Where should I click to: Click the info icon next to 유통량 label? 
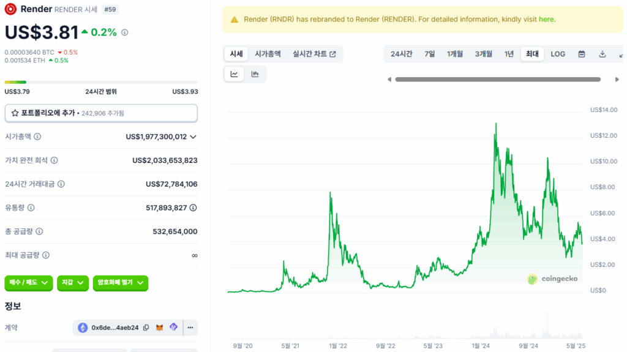(x=31, y=208)
